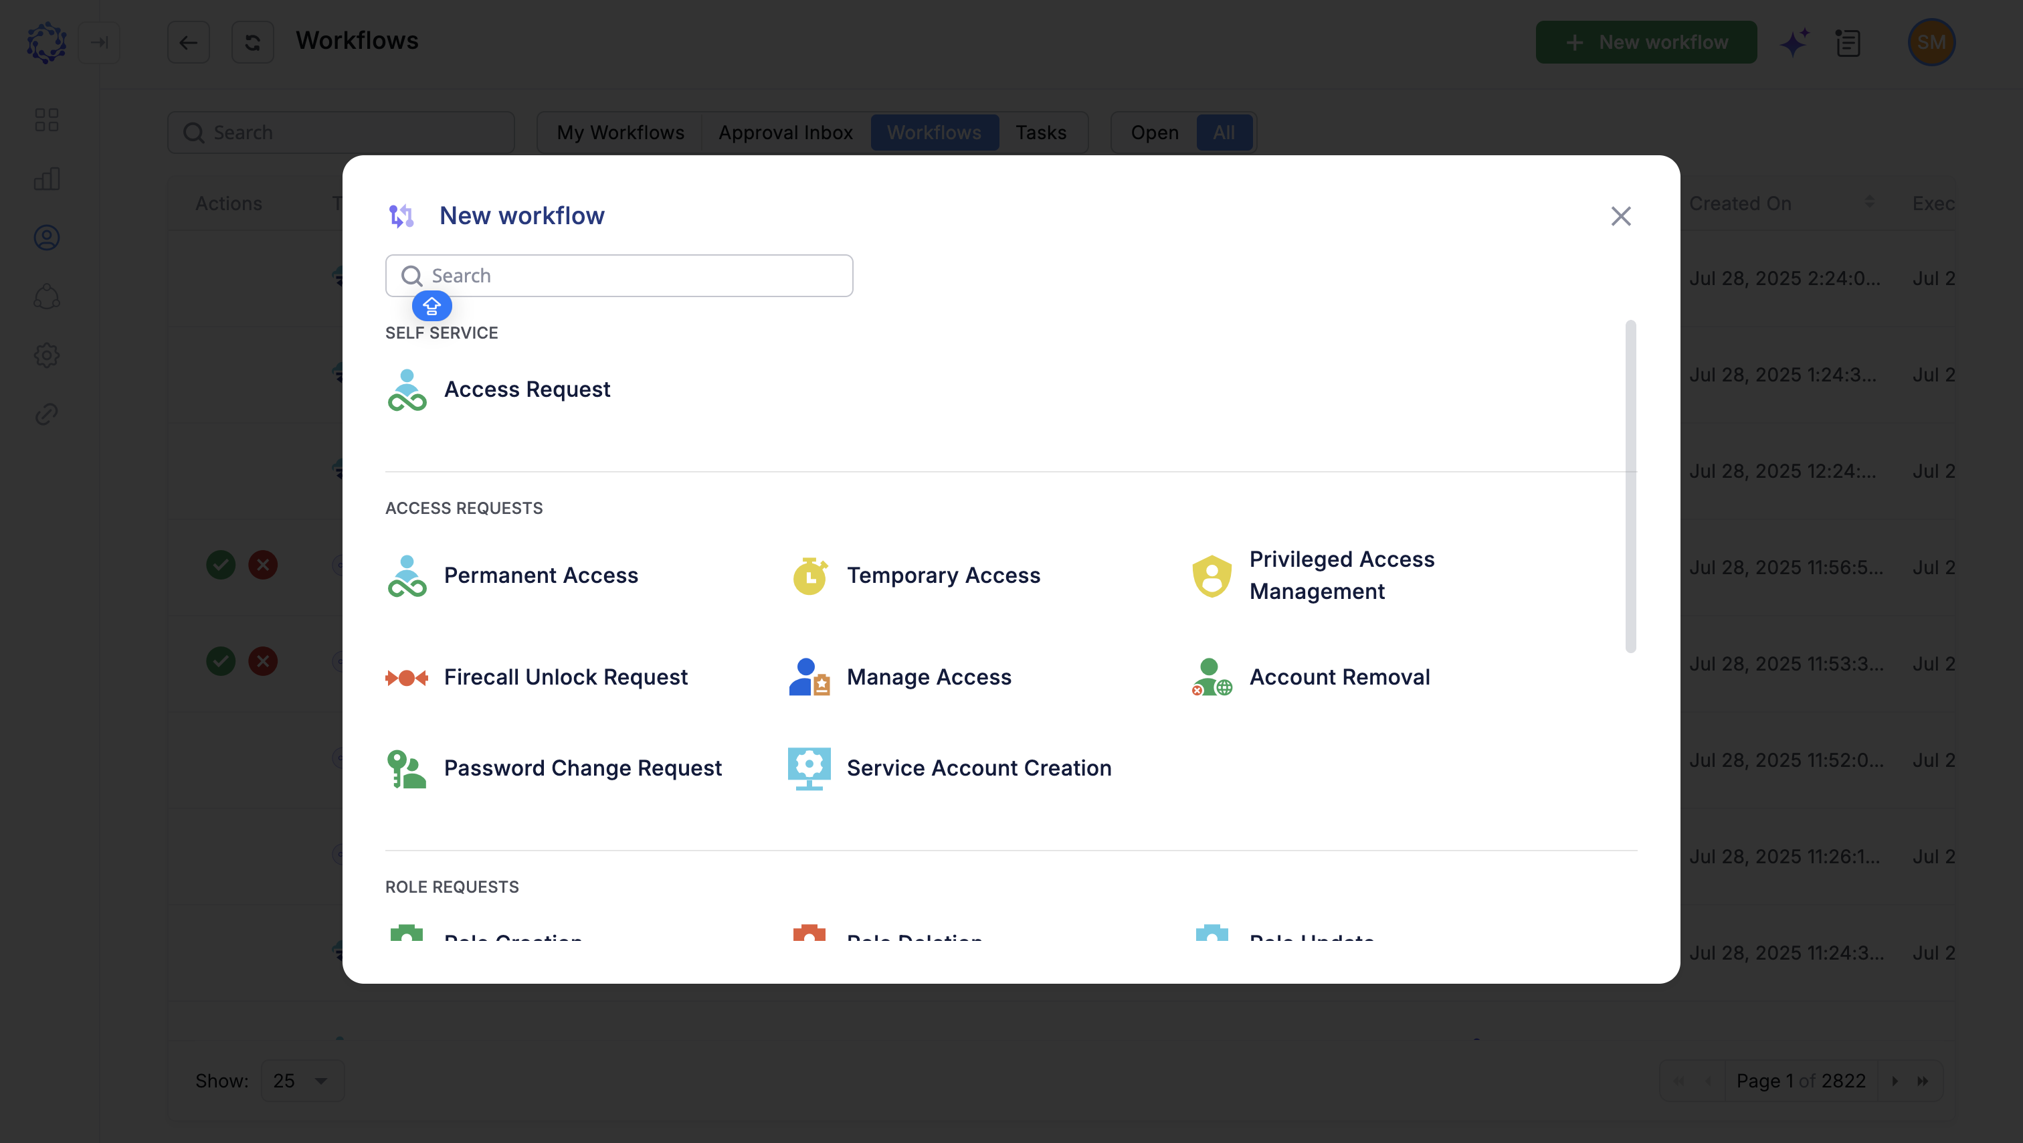Select the Access Request workflow icon
This screenshot has height=1143, width=2023.
click(407, 389)
